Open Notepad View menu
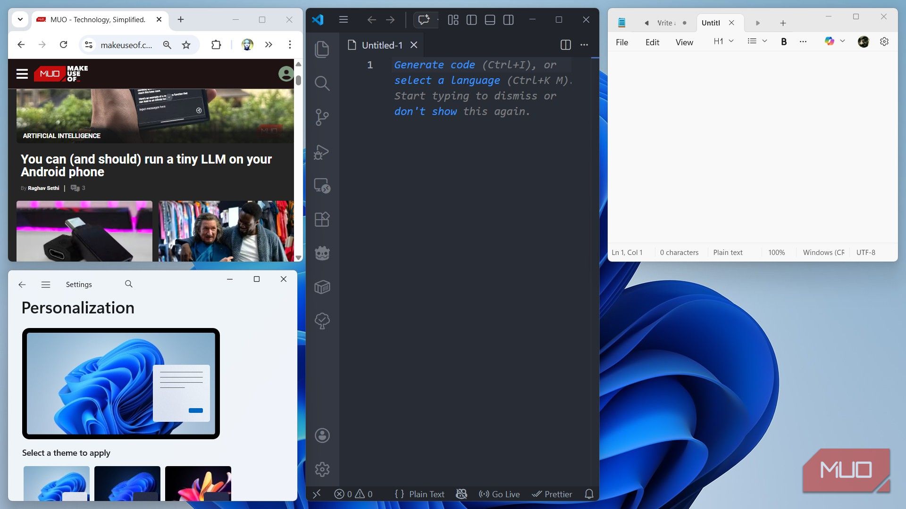This screenshot has width=906, height=509. click(x=684, y=42)
